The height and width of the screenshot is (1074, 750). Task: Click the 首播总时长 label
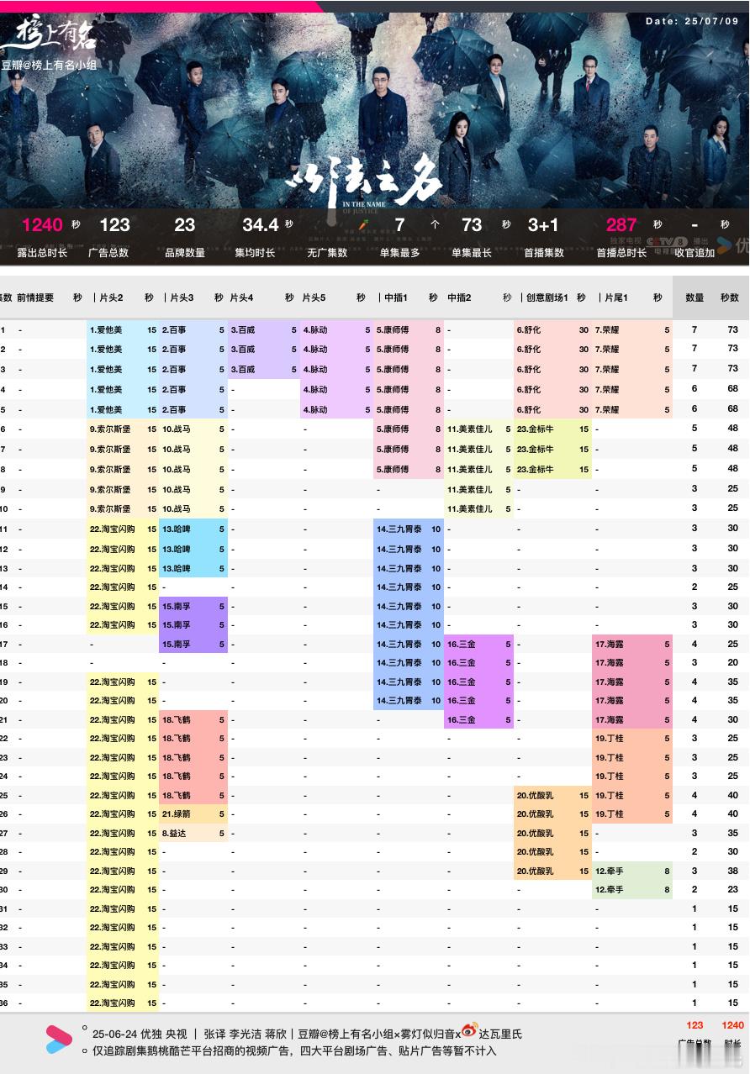click(621, 252)
